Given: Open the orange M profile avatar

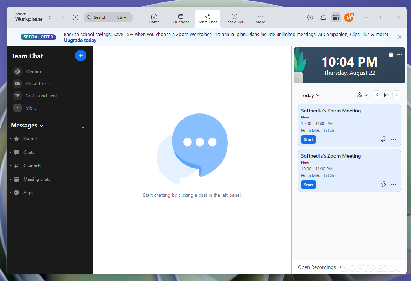Looking at the screenshot, I should (x=349, y=17).
